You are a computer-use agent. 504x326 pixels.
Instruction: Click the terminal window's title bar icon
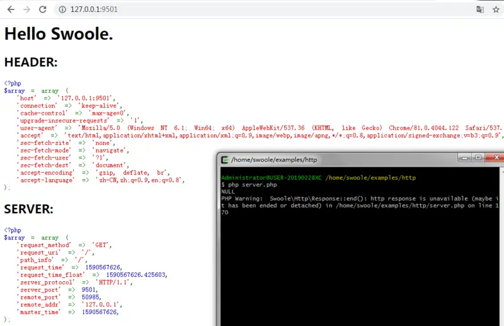[x=225, y=160]
